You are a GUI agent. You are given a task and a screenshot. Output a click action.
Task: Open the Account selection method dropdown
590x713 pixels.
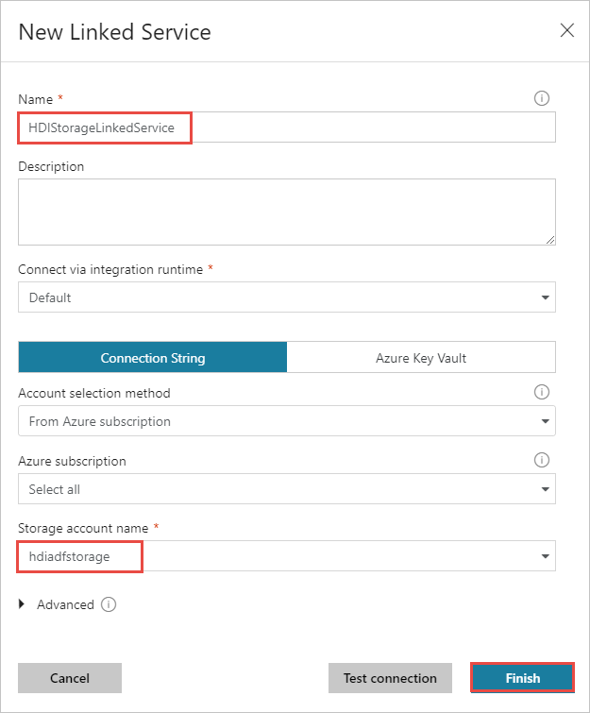286,421
